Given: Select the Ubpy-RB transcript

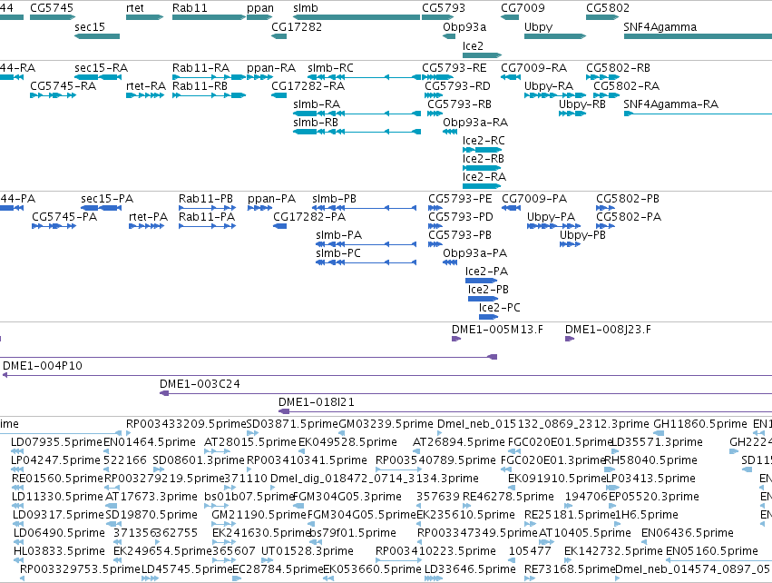Looking at the screenshot, I should pyautogui.click(x=572, y=114).
